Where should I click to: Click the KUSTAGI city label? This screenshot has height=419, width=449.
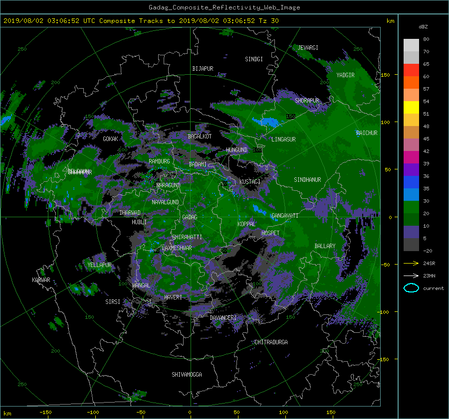point(250,182)
